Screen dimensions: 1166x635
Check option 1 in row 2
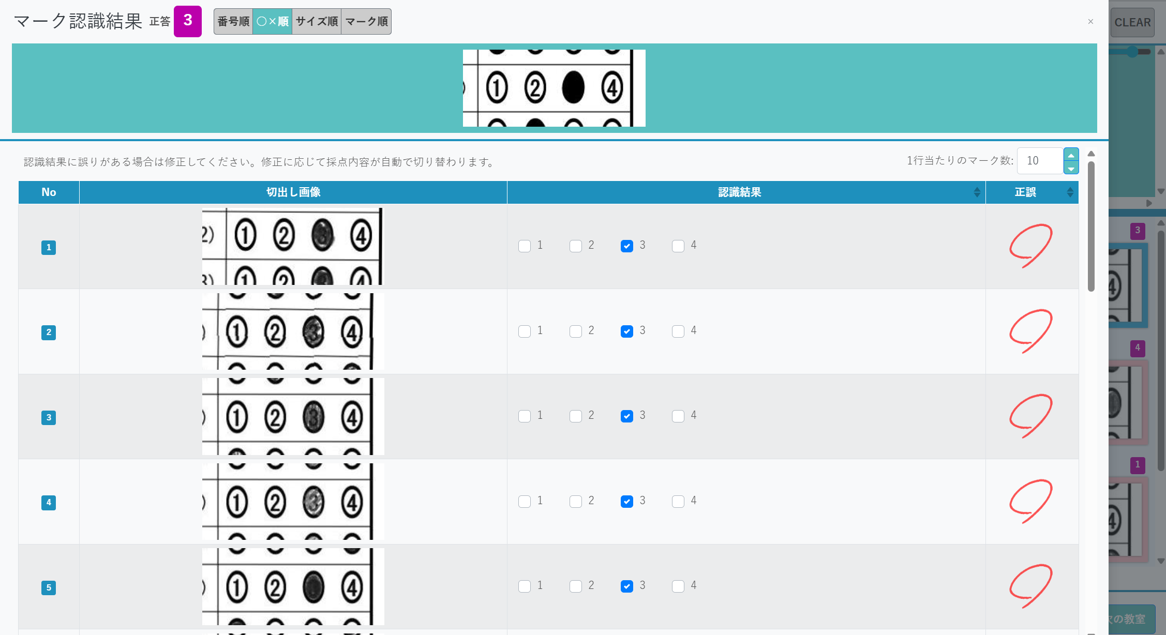(525, 331)
